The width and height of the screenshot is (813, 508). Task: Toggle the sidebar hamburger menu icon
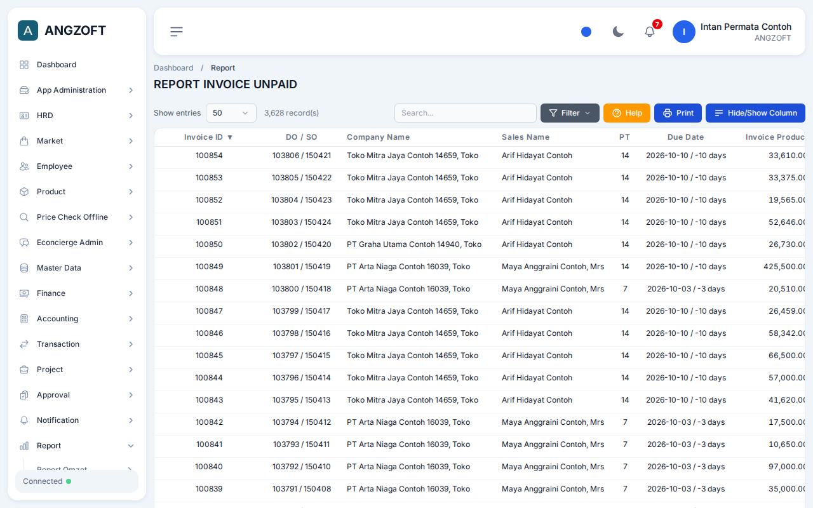[177, 32]
